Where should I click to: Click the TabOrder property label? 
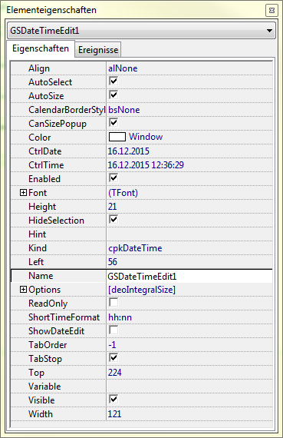(x=48, y=345)
